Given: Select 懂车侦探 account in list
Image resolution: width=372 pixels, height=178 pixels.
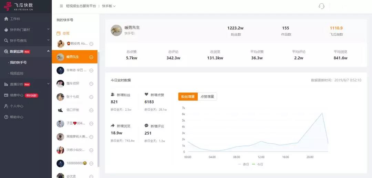Looking at the screenshot, I should pyautogui.click(x=74, y=84).
